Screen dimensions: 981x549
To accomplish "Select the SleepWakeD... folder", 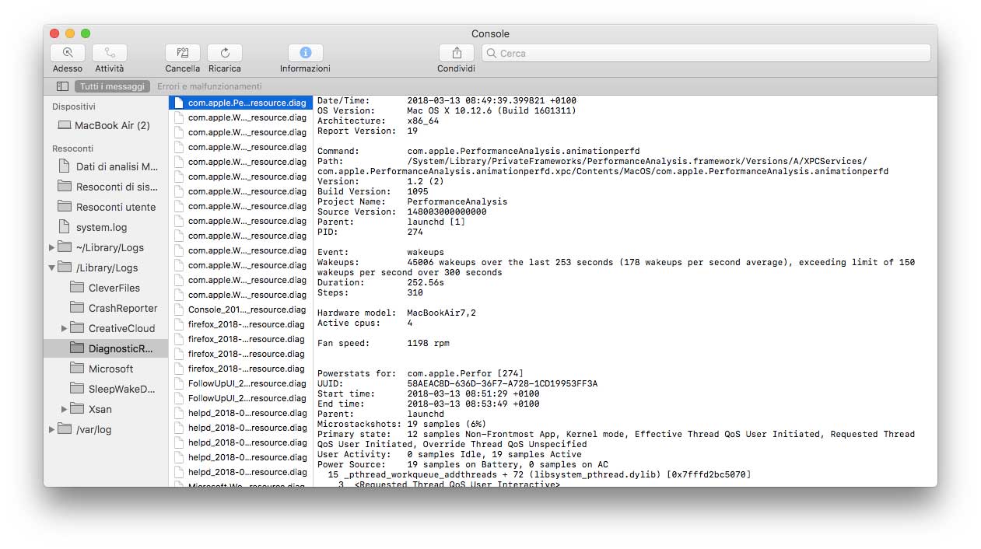I will [106, 389].
